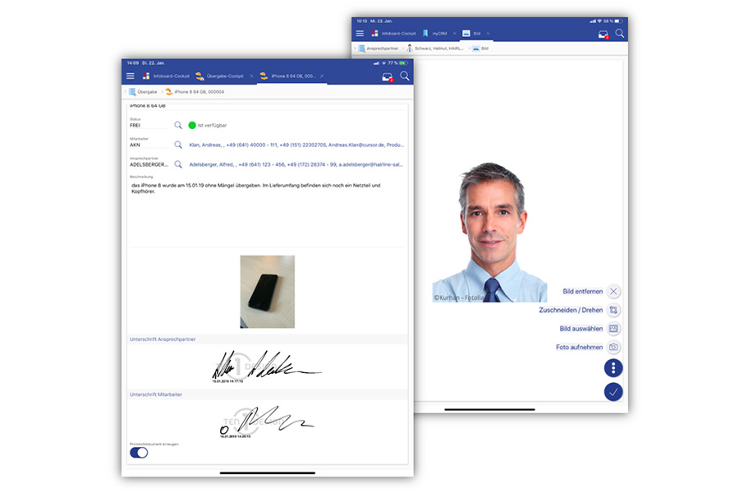Toggle the Protokolldokument erzeugen switch
The image size is (739, 493).
[x=139, y=452]
